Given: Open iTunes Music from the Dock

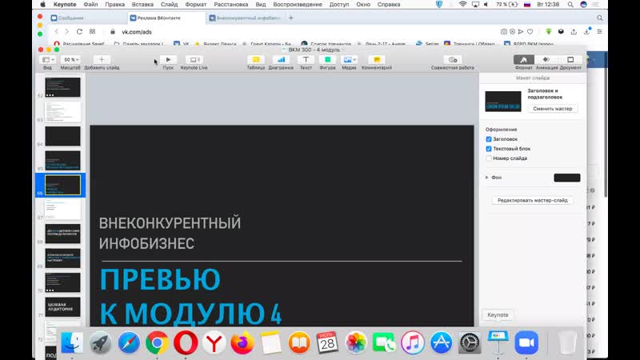Looking at the screenshot, I should (x=413, y=342).
